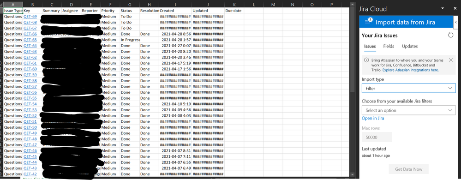Select the Priority header cell

(110, 11)
